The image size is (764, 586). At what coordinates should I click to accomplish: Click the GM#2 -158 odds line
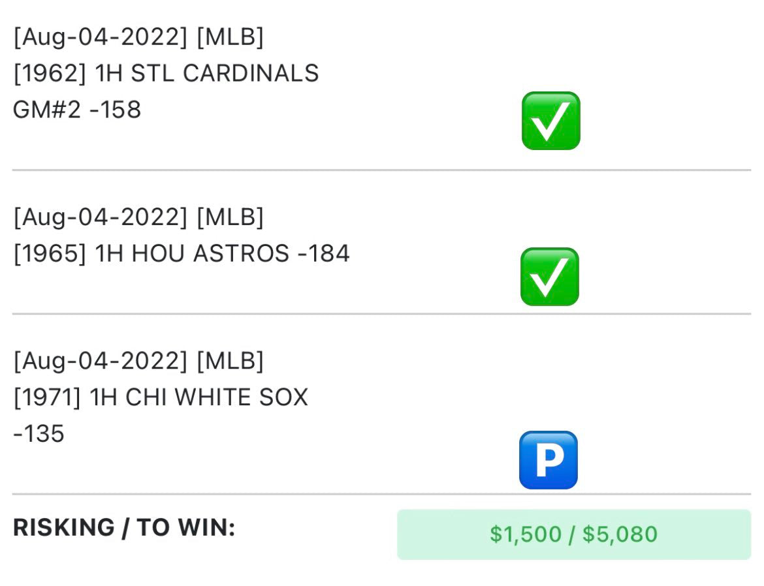(x=77, y=110)
